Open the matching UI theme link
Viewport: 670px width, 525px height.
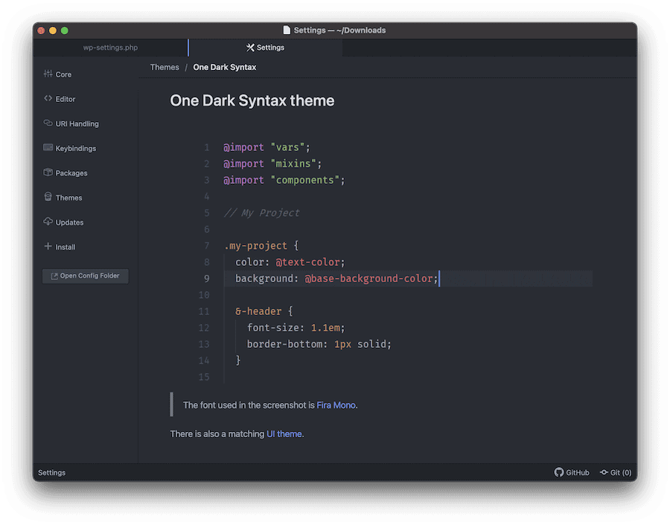coord(284,433)
